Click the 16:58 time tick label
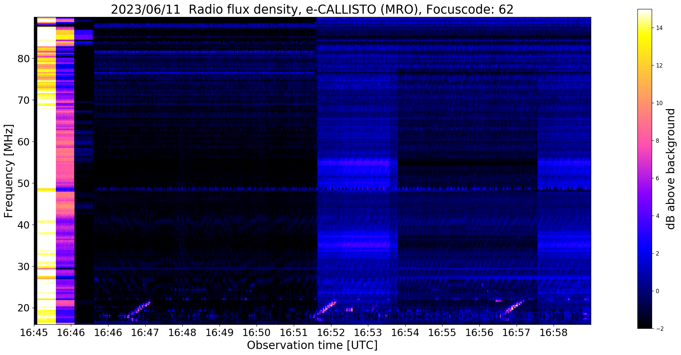This screenshot has height=355, width=681. click(554, 333)
